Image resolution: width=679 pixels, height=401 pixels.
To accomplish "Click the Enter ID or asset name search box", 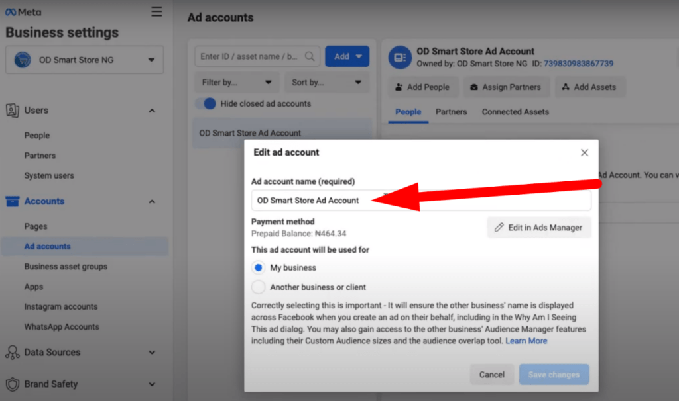I will [x=257, y=56].
